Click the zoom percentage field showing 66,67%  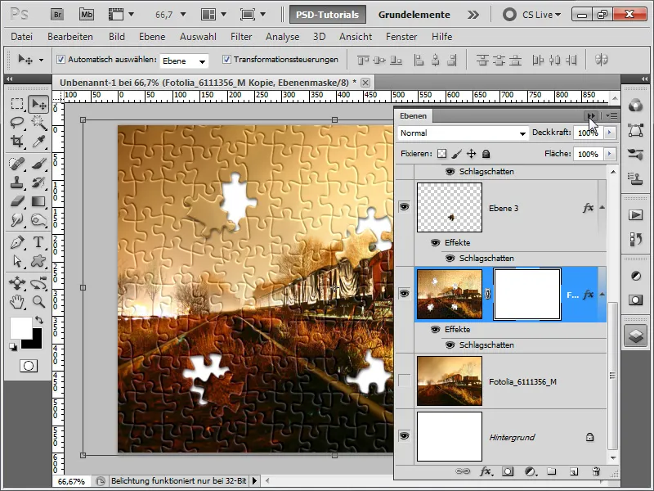pyautogui.click(x=71, y=481)
